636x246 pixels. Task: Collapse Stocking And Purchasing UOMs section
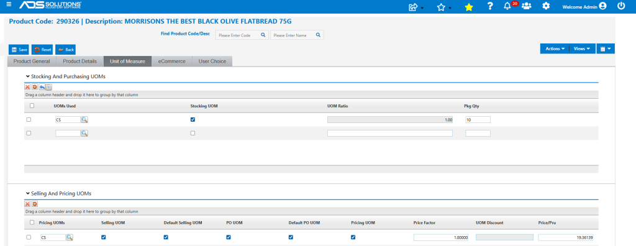(27, 76)
